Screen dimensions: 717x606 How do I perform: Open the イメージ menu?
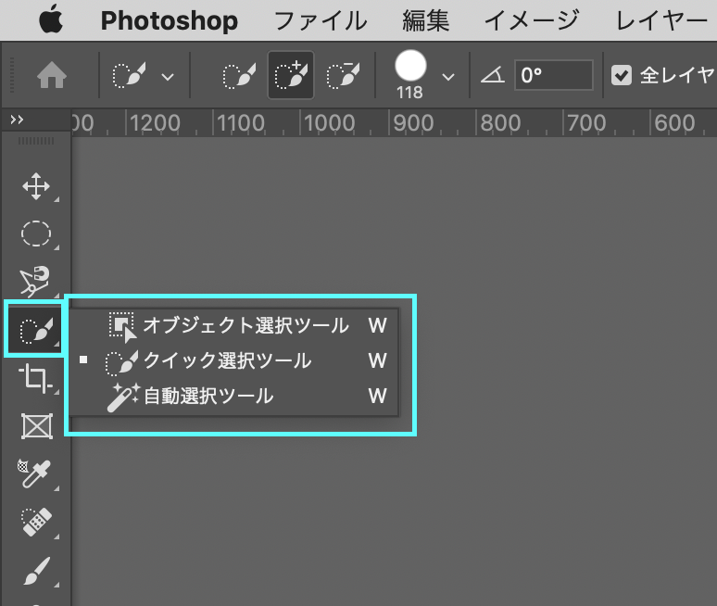[x=532, y=20]
